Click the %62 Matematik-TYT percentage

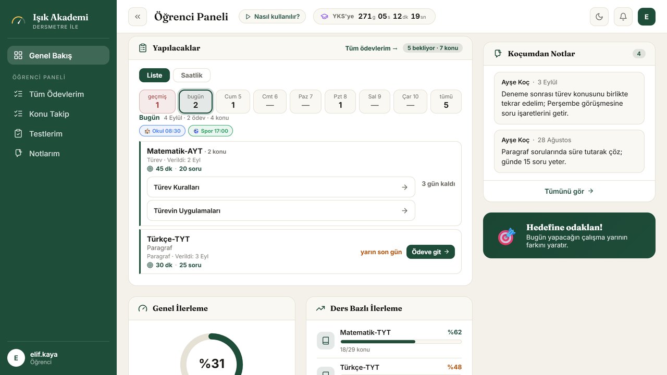tap(454, 332)
